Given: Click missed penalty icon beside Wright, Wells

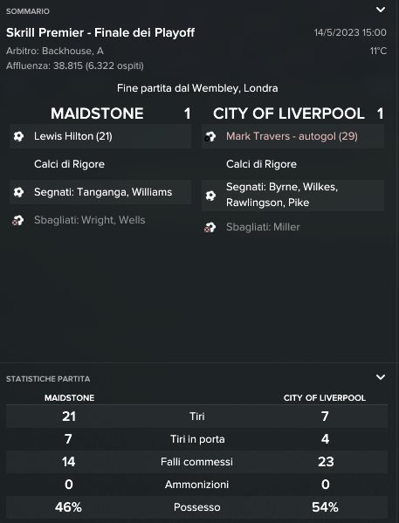Looking at the screenshot, I should (18, 220).
